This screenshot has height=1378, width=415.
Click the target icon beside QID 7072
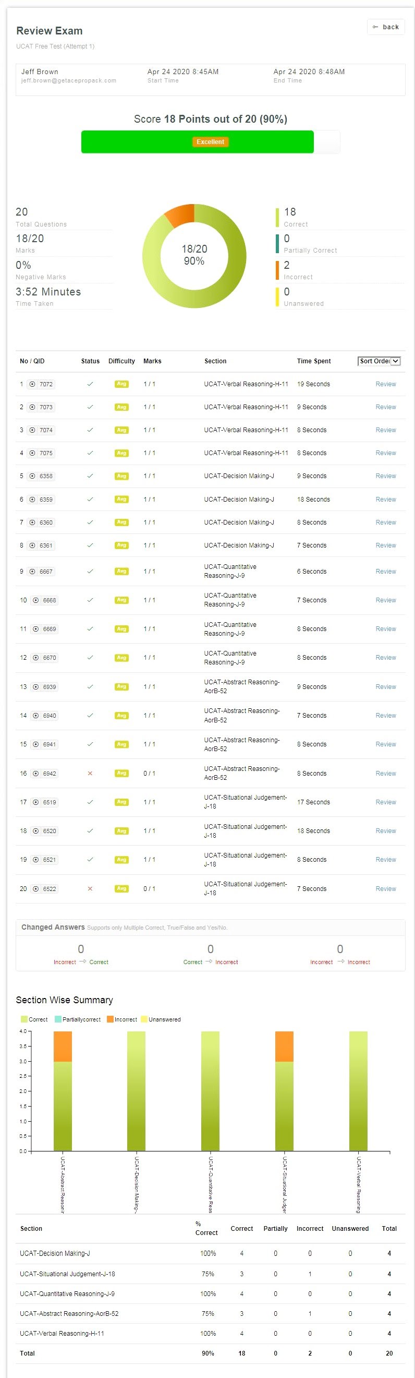32,384
